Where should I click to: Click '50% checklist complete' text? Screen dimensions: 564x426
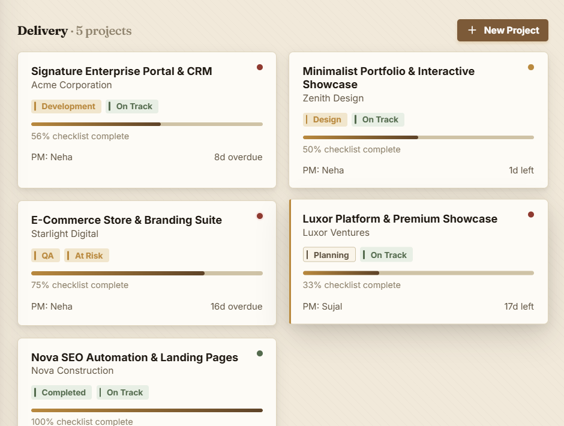352,149
